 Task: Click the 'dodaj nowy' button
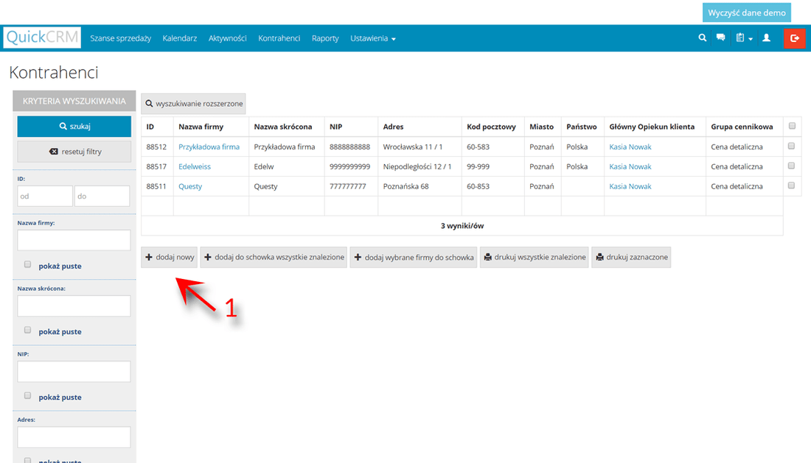point(170,258)
